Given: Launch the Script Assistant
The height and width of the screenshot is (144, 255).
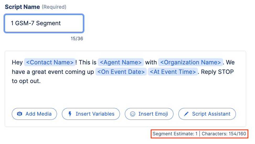Looking at the screenshot, I should coord(207,114).
